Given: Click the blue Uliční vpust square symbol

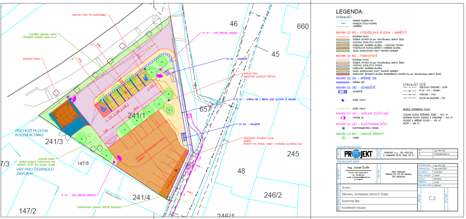Looking at the screenshot, I should tap(343, 100).
